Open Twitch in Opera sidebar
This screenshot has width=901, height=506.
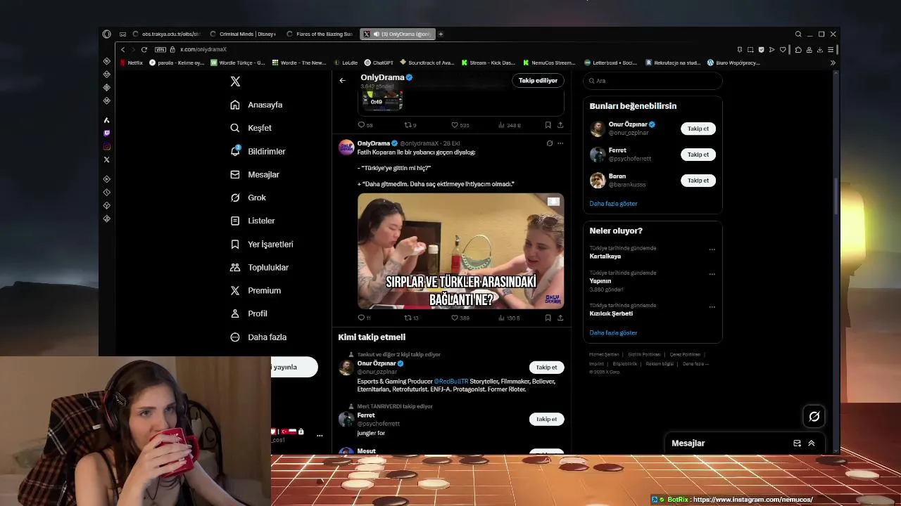point(106,133)
